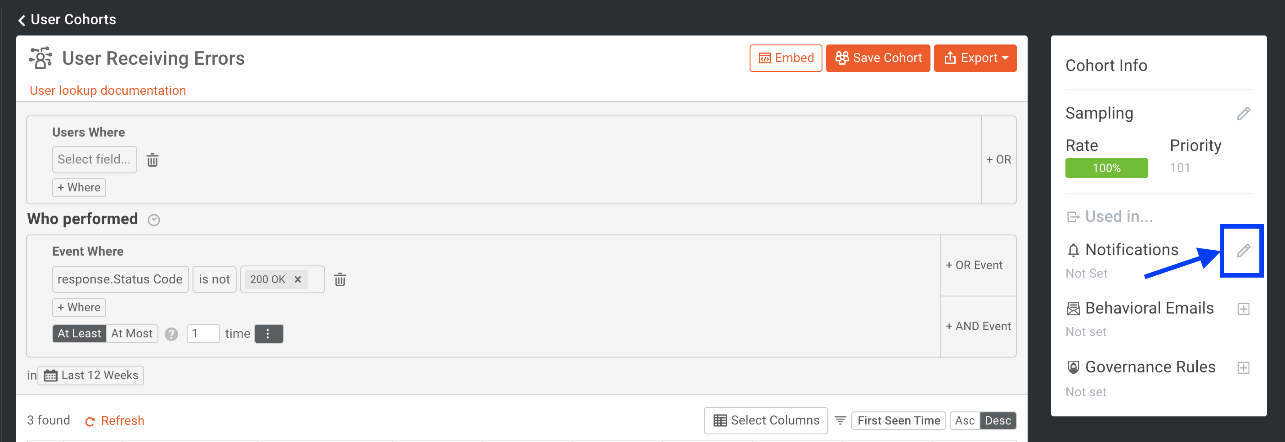The width and height of the screenshot is (1285, 442).
Task: Open the is not operator dropdown
Action: click(x=214, y=279)
